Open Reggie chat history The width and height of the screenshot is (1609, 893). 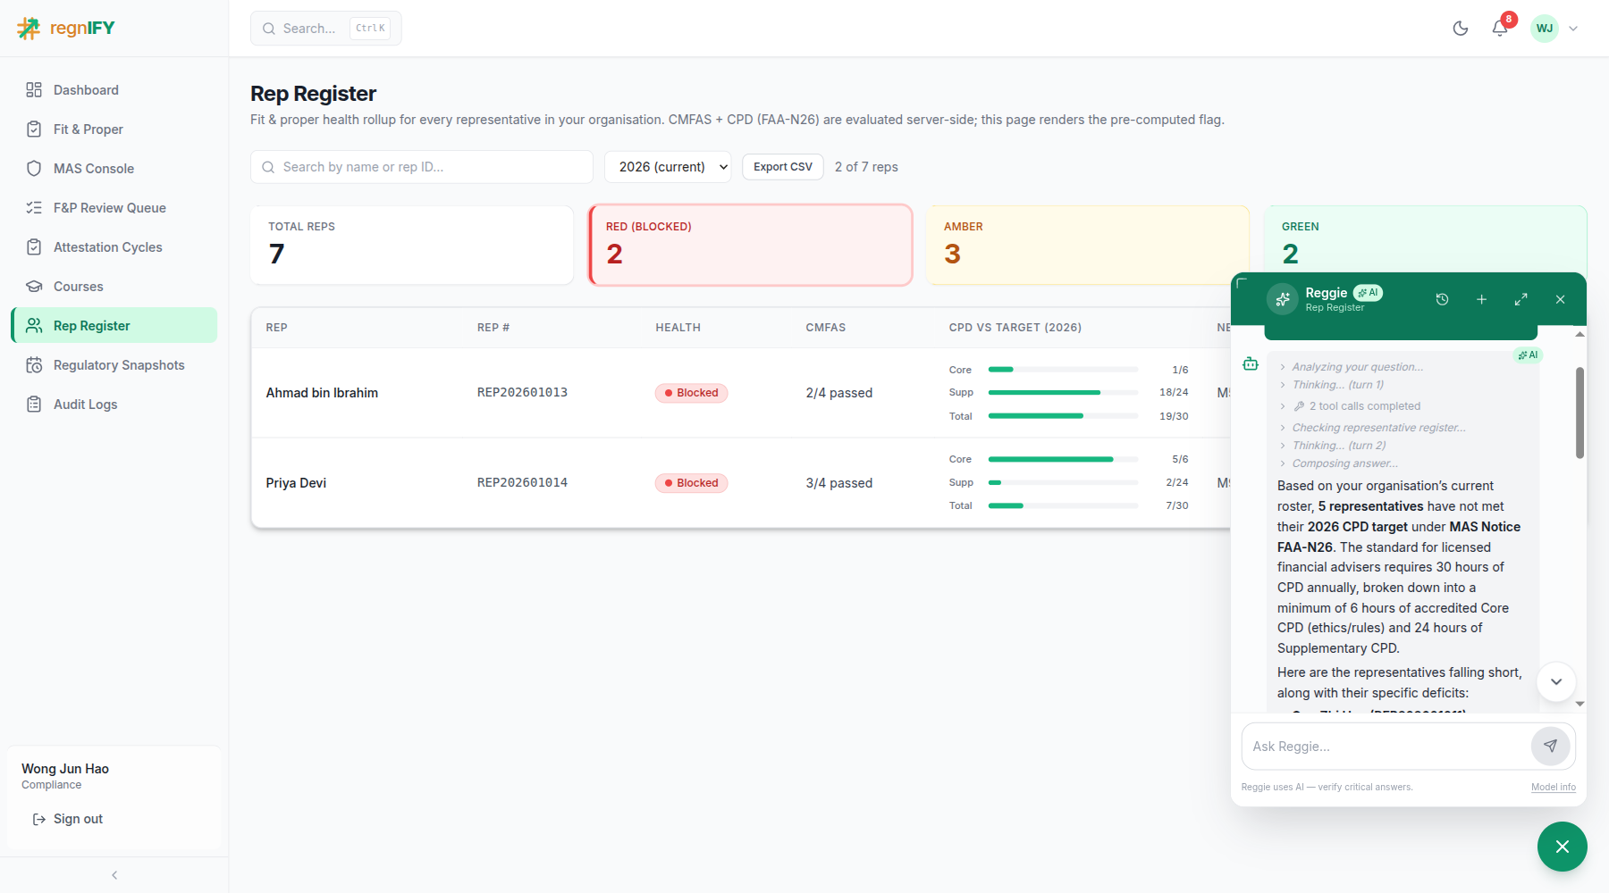[x=1442, y=299]
